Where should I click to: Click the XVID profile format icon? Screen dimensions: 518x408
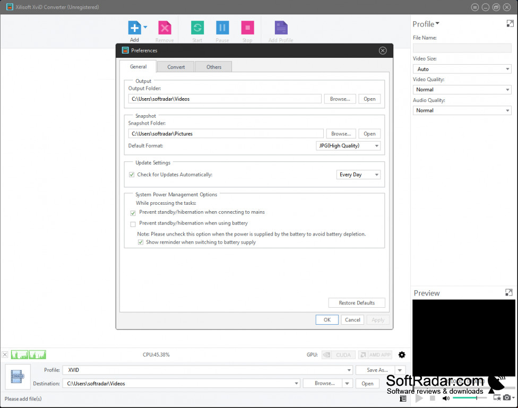coord(18,376)
